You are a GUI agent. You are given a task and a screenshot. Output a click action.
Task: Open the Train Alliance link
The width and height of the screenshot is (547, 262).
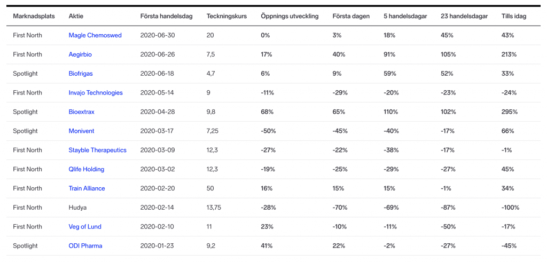[87, 188]
